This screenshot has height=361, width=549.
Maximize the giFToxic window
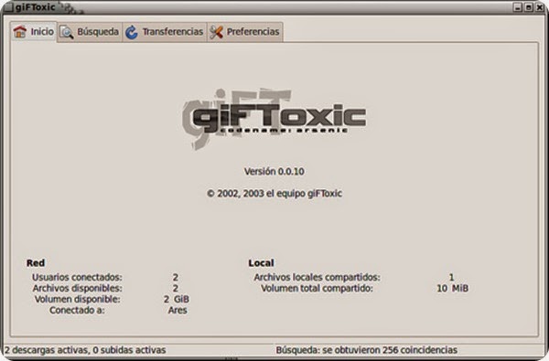point(529,7)
